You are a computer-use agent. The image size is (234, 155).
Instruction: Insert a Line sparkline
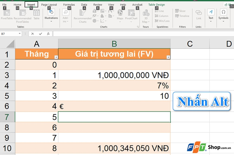point(159,11)
